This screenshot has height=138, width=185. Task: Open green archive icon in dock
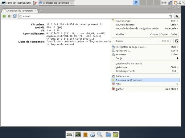point(116,135)
